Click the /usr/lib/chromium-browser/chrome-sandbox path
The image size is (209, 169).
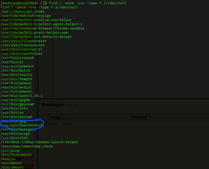[42, 28]
